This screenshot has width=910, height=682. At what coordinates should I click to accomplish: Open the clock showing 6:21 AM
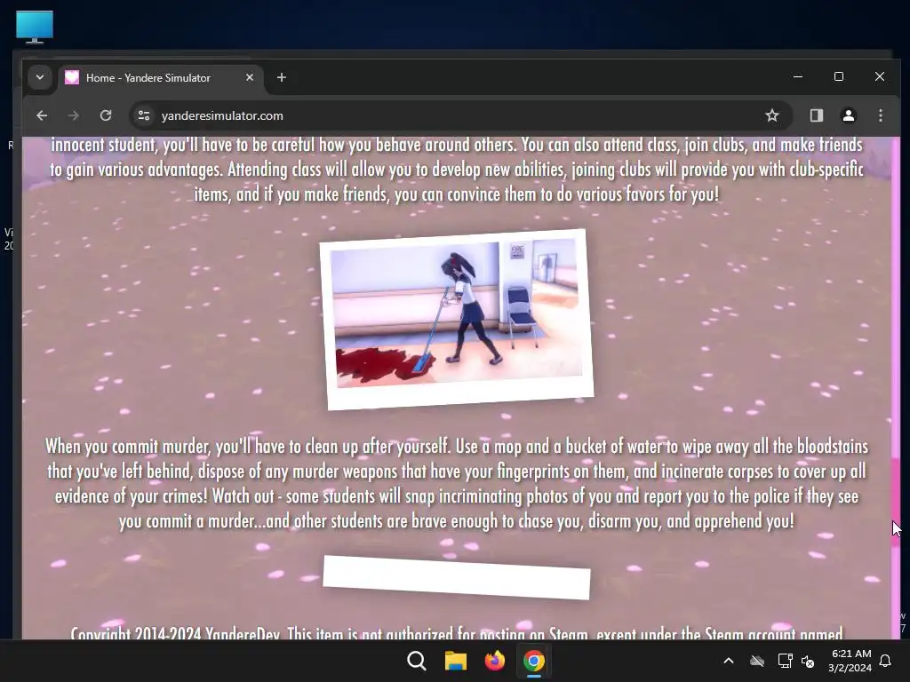click(850, 661)
